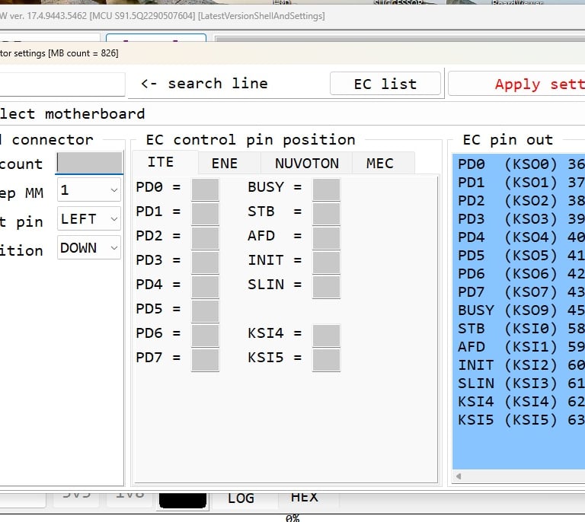
Task: Switch to the NUVOTON tab
Action: click(307, 163)
